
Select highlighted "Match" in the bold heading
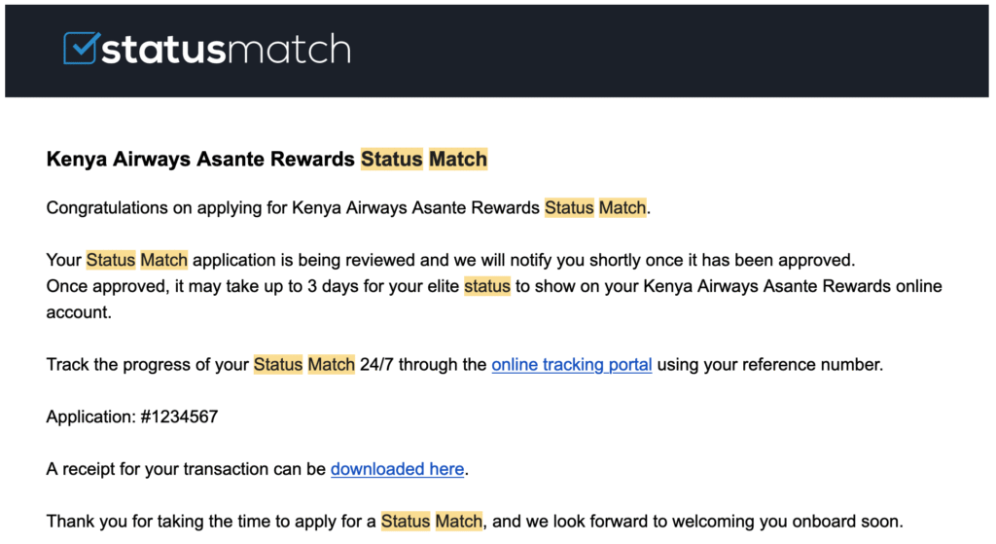click(457, 159)
